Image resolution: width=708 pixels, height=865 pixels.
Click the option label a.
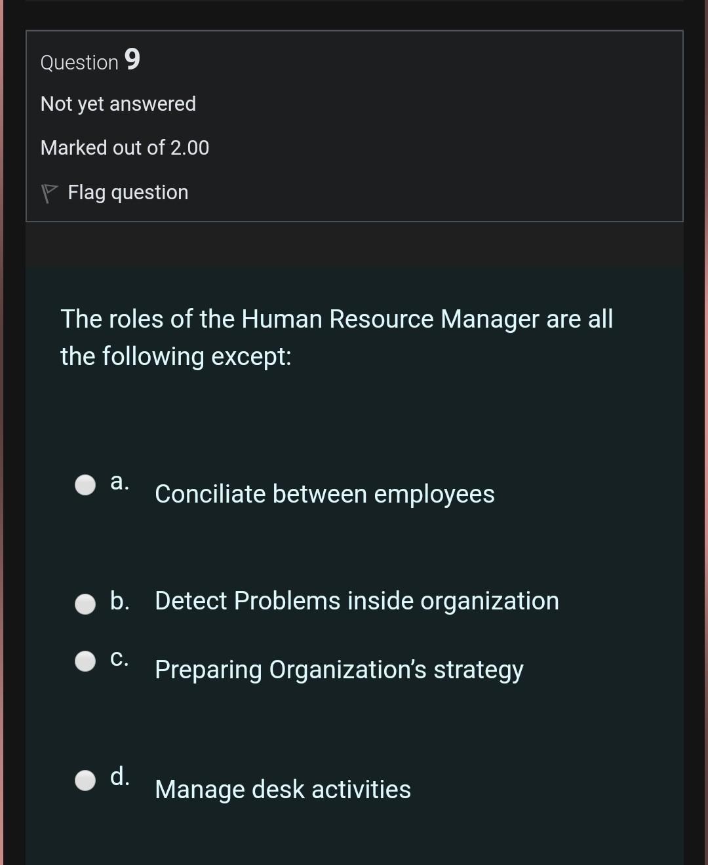(119, 482)
